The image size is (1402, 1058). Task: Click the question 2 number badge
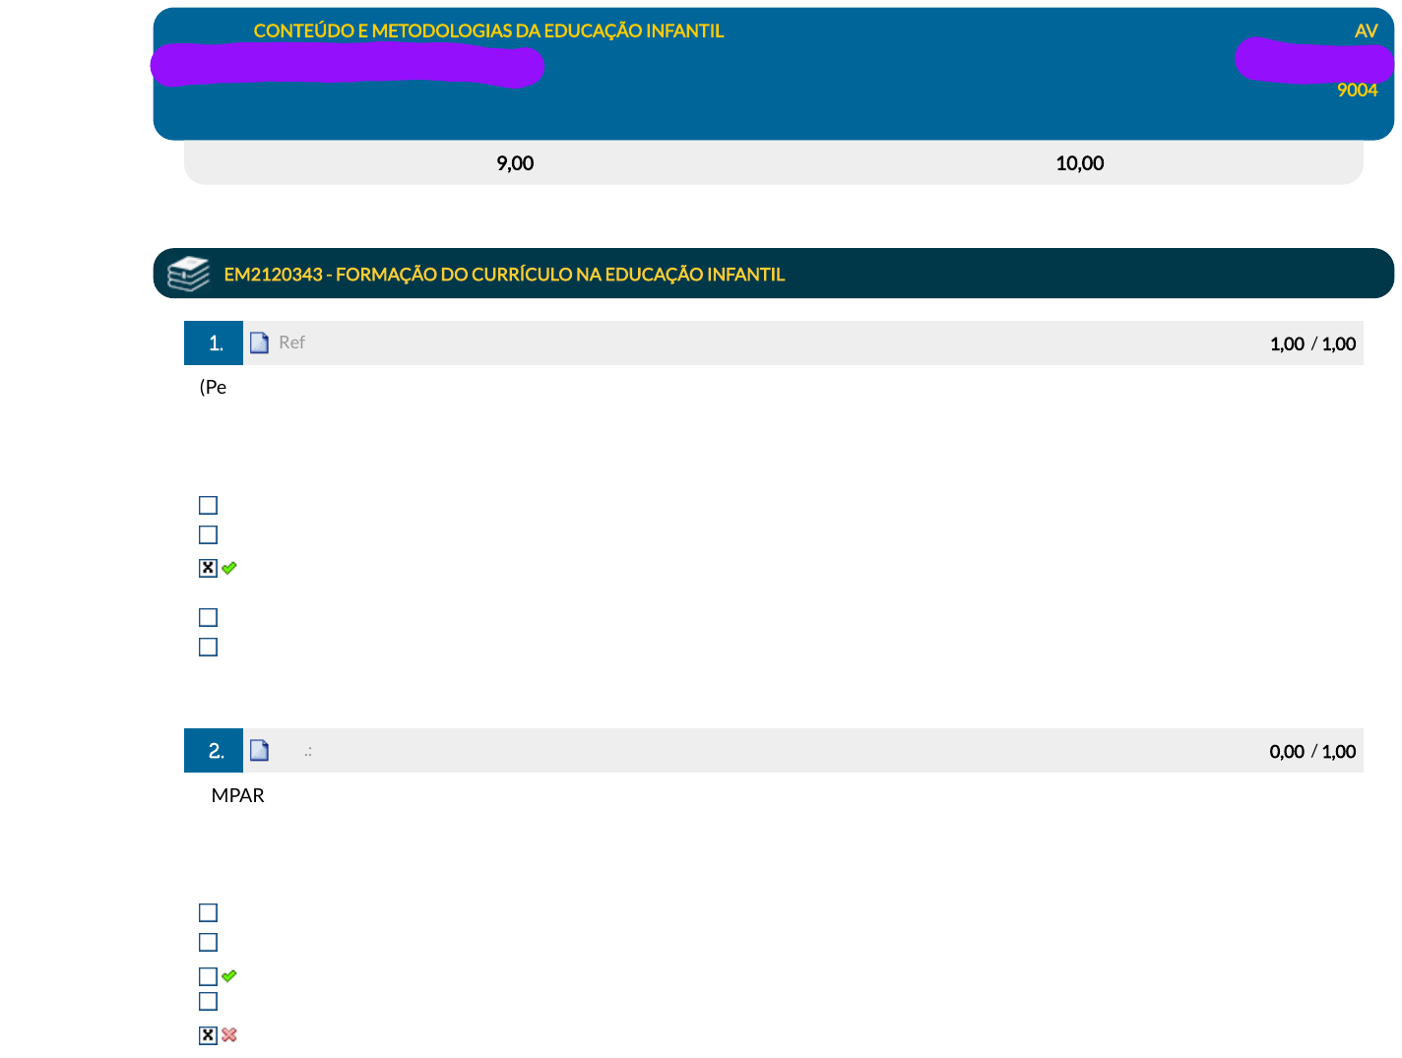(214, 751)
